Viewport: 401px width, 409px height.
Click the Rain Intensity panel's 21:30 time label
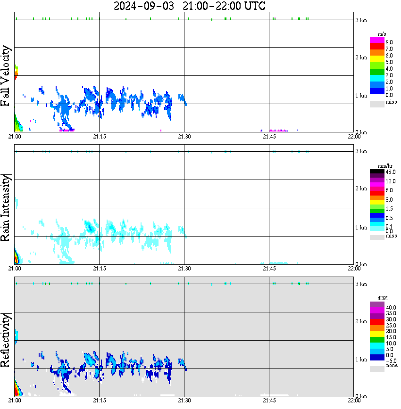pos(184,269)
